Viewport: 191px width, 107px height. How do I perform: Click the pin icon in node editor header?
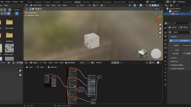pos(121,63)
